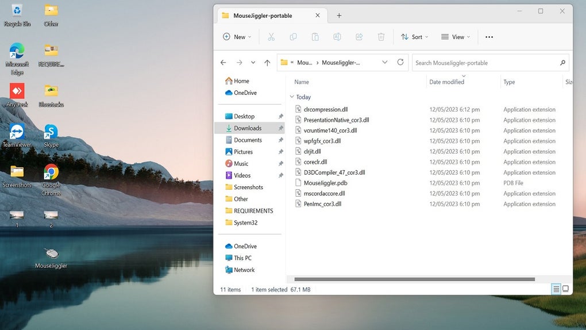Switch to details view icon in status bar

pos(556,289)
